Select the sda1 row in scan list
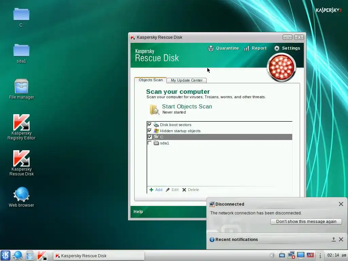Image resolution: width=348 pixels, height=261 pixels. [220, 143]
